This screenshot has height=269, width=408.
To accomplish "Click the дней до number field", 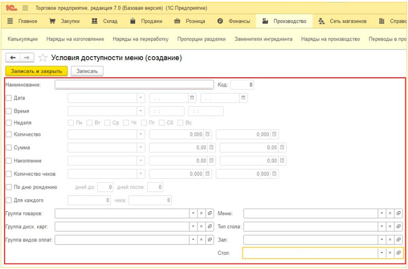I will [105, 187].
